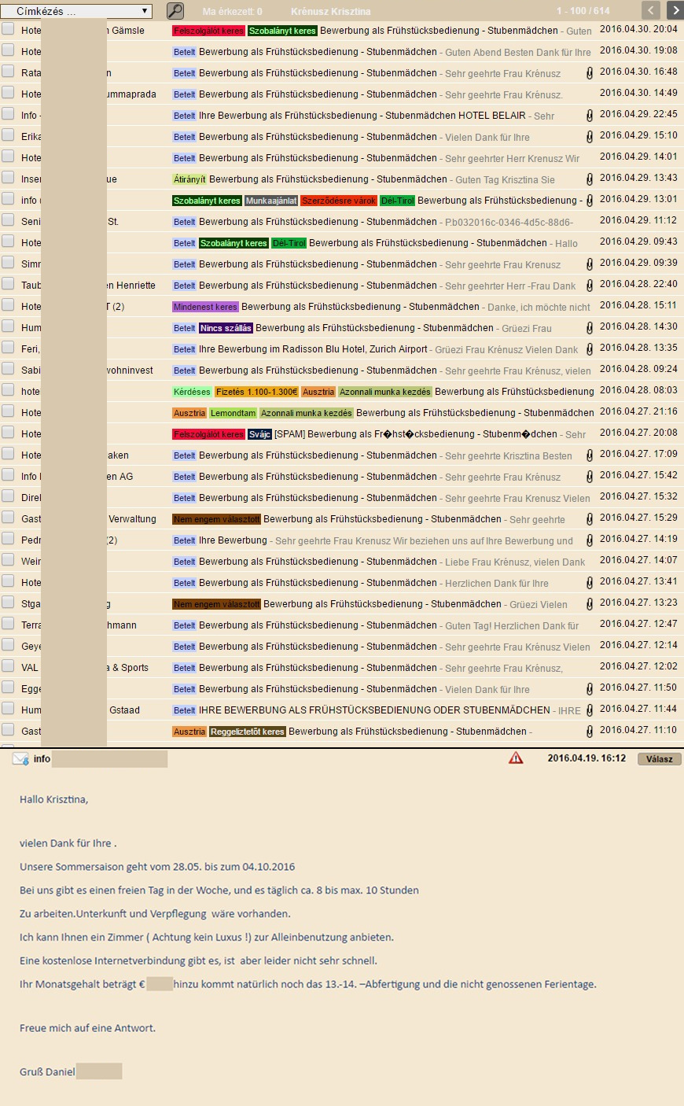Open the [SPAM] Bewerbung email

click(416, 434)
